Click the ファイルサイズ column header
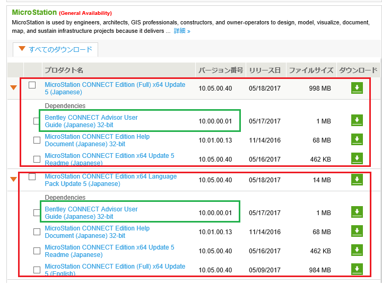The image size is (382, 284). [x=311, y=70]
